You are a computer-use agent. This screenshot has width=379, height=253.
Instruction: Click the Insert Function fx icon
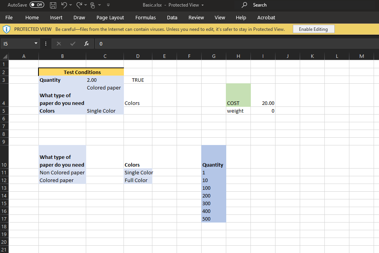tap(86, 44)
